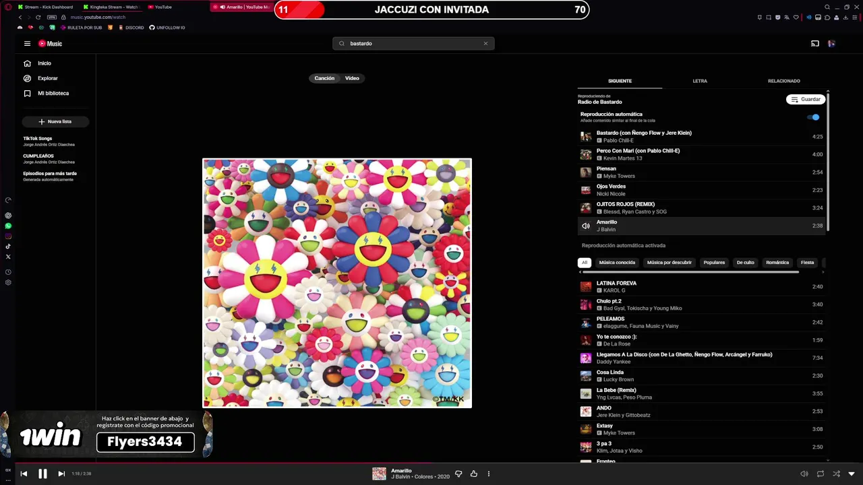This screenshot has height=485, width=863.
Task: Click the Amarillo thumbnail in player bar
Action: pyautogui.click(x=379, y=474)
